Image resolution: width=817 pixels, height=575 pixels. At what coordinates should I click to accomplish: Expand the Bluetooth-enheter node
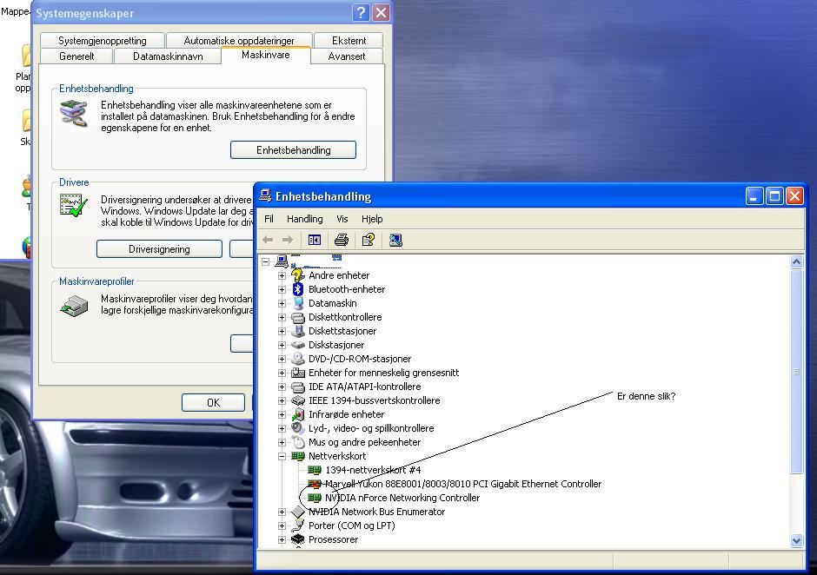[x=282, y=289]
